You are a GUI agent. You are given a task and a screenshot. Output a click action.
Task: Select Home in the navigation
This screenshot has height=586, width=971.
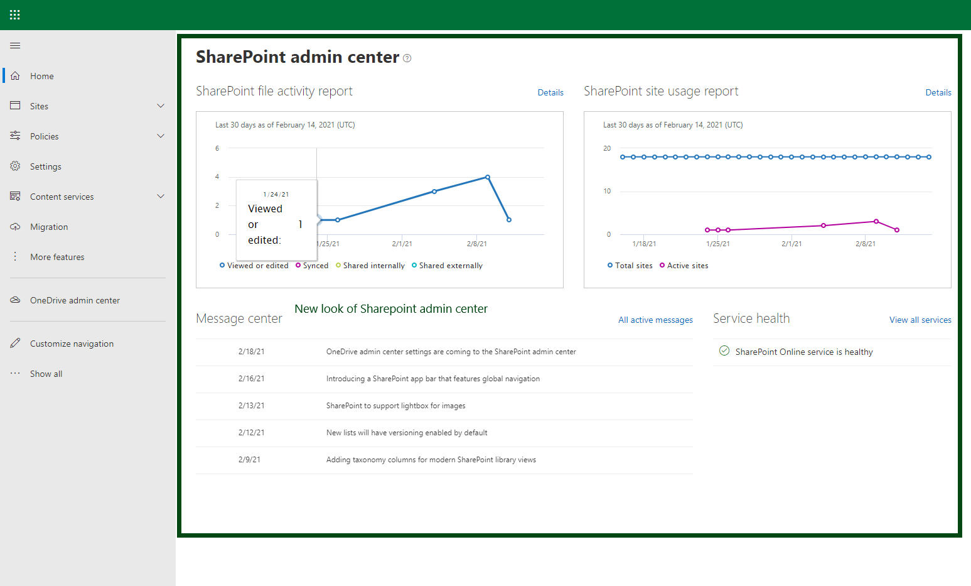tap(42, 76)
